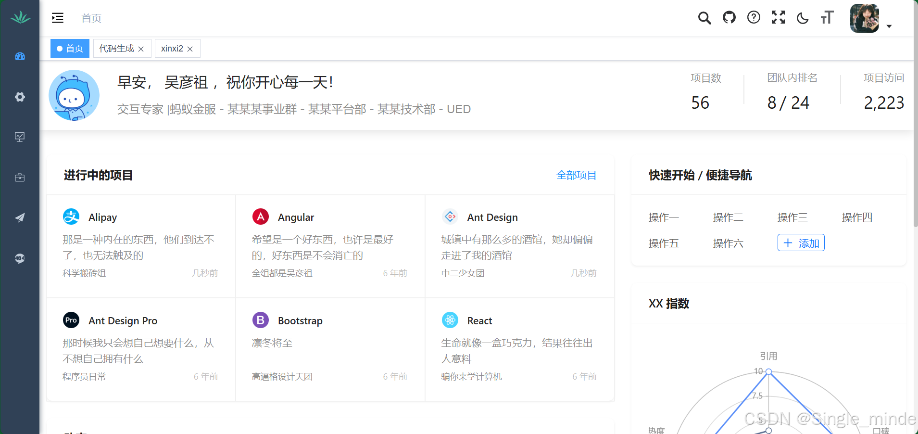
Task: Click the Ant Design logo icon
Action: (x=450, y=217)
